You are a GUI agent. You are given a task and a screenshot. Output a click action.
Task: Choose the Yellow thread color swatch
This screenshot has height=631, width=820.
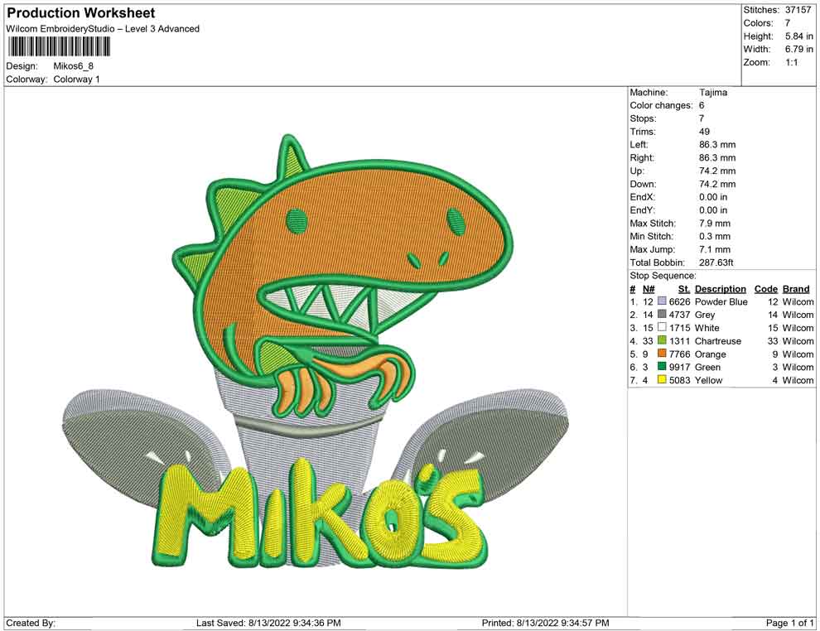tap(662, 380)
